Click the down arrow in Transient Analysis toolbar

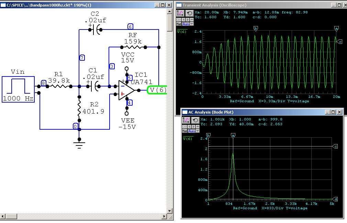192,24
